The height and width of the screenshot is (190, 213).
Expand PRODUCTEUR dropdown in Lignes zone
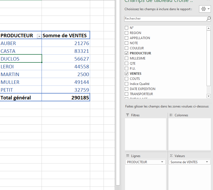[162, 162]
